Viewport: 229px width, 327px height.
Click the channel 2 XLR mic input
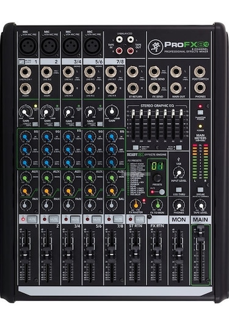[49, 46]
